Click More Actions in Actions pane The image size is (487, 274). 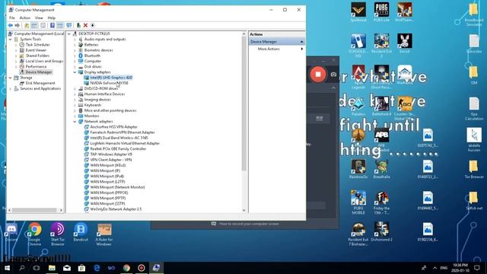(x=269, y=49)
